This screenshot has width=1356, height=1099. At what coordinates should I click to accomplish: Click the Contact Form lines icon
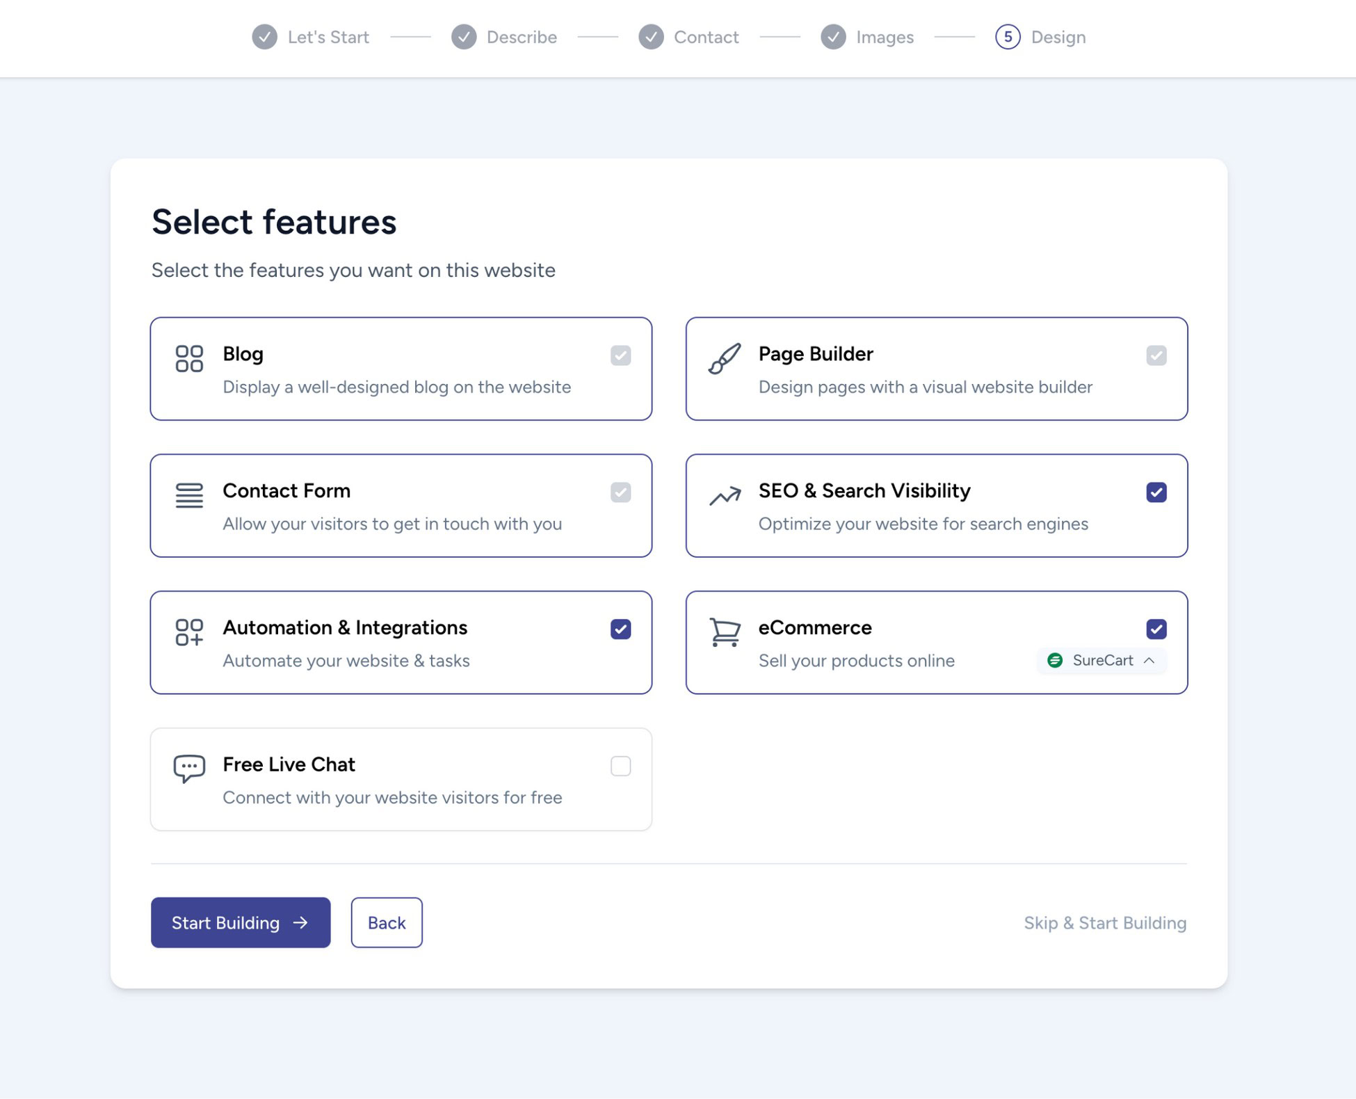[x=188, y=495]
